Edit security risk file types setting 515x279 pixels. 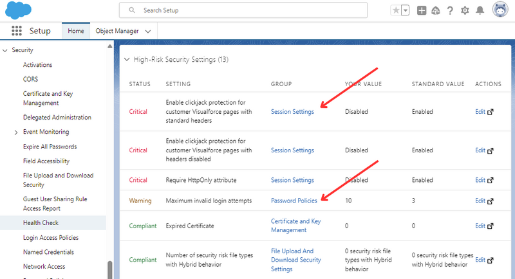[480, 260]
